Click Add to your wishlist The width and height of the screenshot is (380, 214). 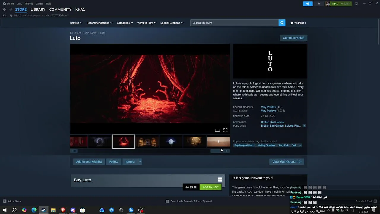(x=89, y=162)
